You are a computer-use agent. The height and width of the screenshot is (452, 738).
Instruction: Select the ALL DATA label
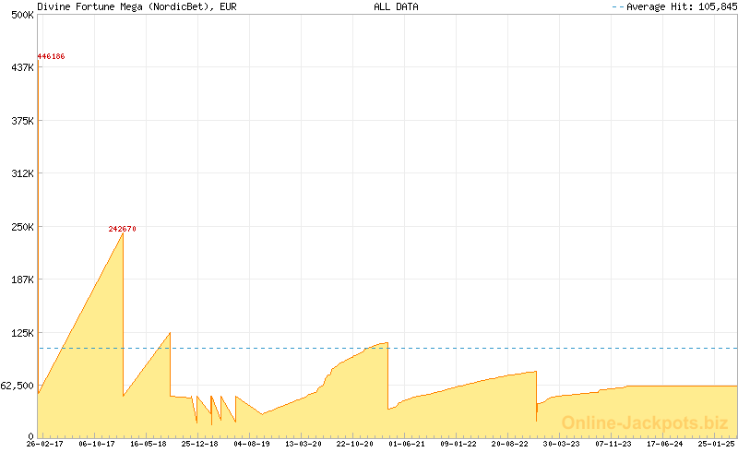pos(396,6)
